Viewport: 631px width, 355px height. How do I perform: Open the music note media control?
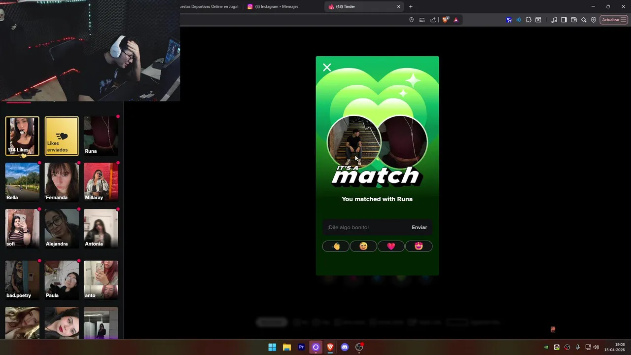pyautogui.click(x=554, y=20)
